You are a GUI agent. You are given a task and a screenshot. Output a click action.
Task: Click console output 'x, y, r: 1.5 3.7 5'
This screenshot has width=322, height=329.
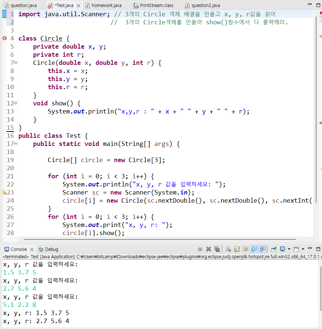click(36, 313)
